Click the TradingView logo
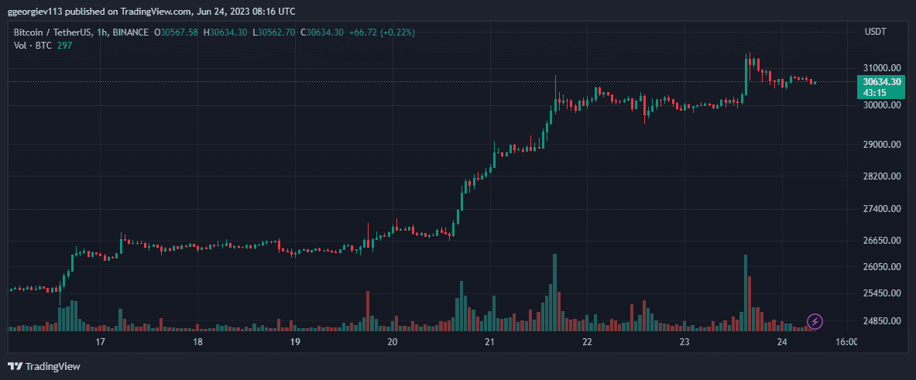This screenshot has width=916, height=380. point(44,366)
